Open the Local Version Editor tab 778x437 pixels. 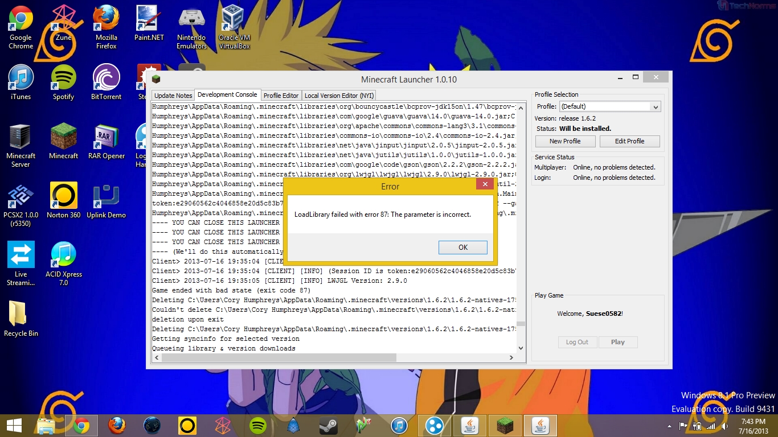coord(338,96)
